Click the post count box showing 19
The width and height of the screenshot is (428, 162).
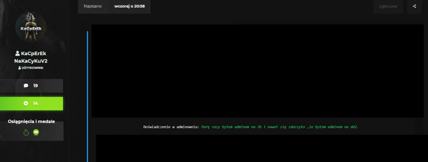coord(31,85)
